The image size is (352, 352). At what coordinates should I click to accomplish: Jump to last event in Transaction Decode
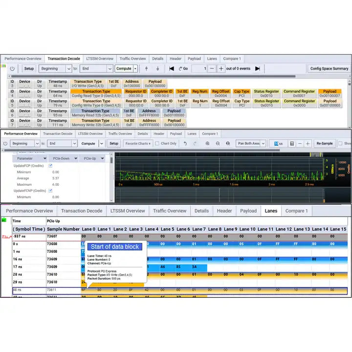pos(258,69)
